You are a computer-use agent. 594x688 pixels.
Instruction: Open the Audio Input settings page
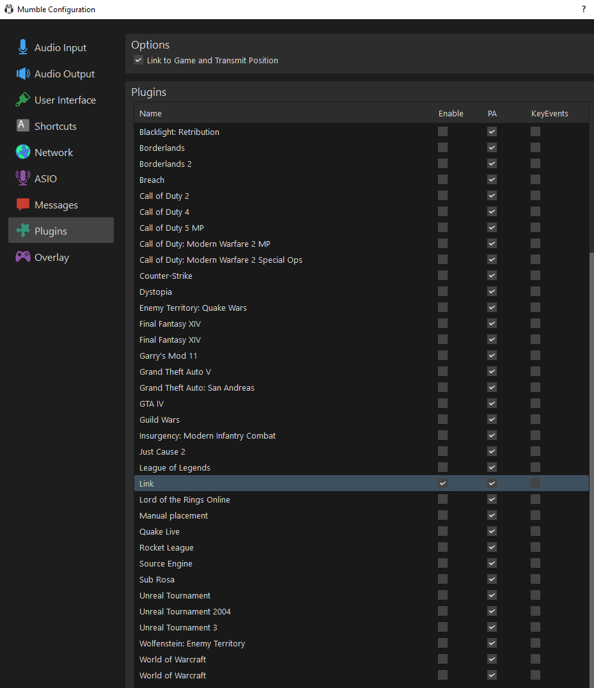61,47
